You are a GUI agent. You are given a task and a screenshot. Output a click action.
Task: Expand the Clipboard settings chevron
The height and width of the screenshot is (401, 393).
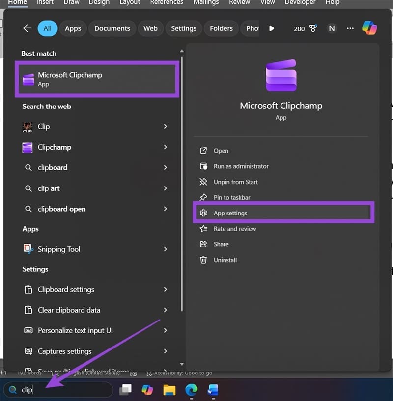point(165,290)
